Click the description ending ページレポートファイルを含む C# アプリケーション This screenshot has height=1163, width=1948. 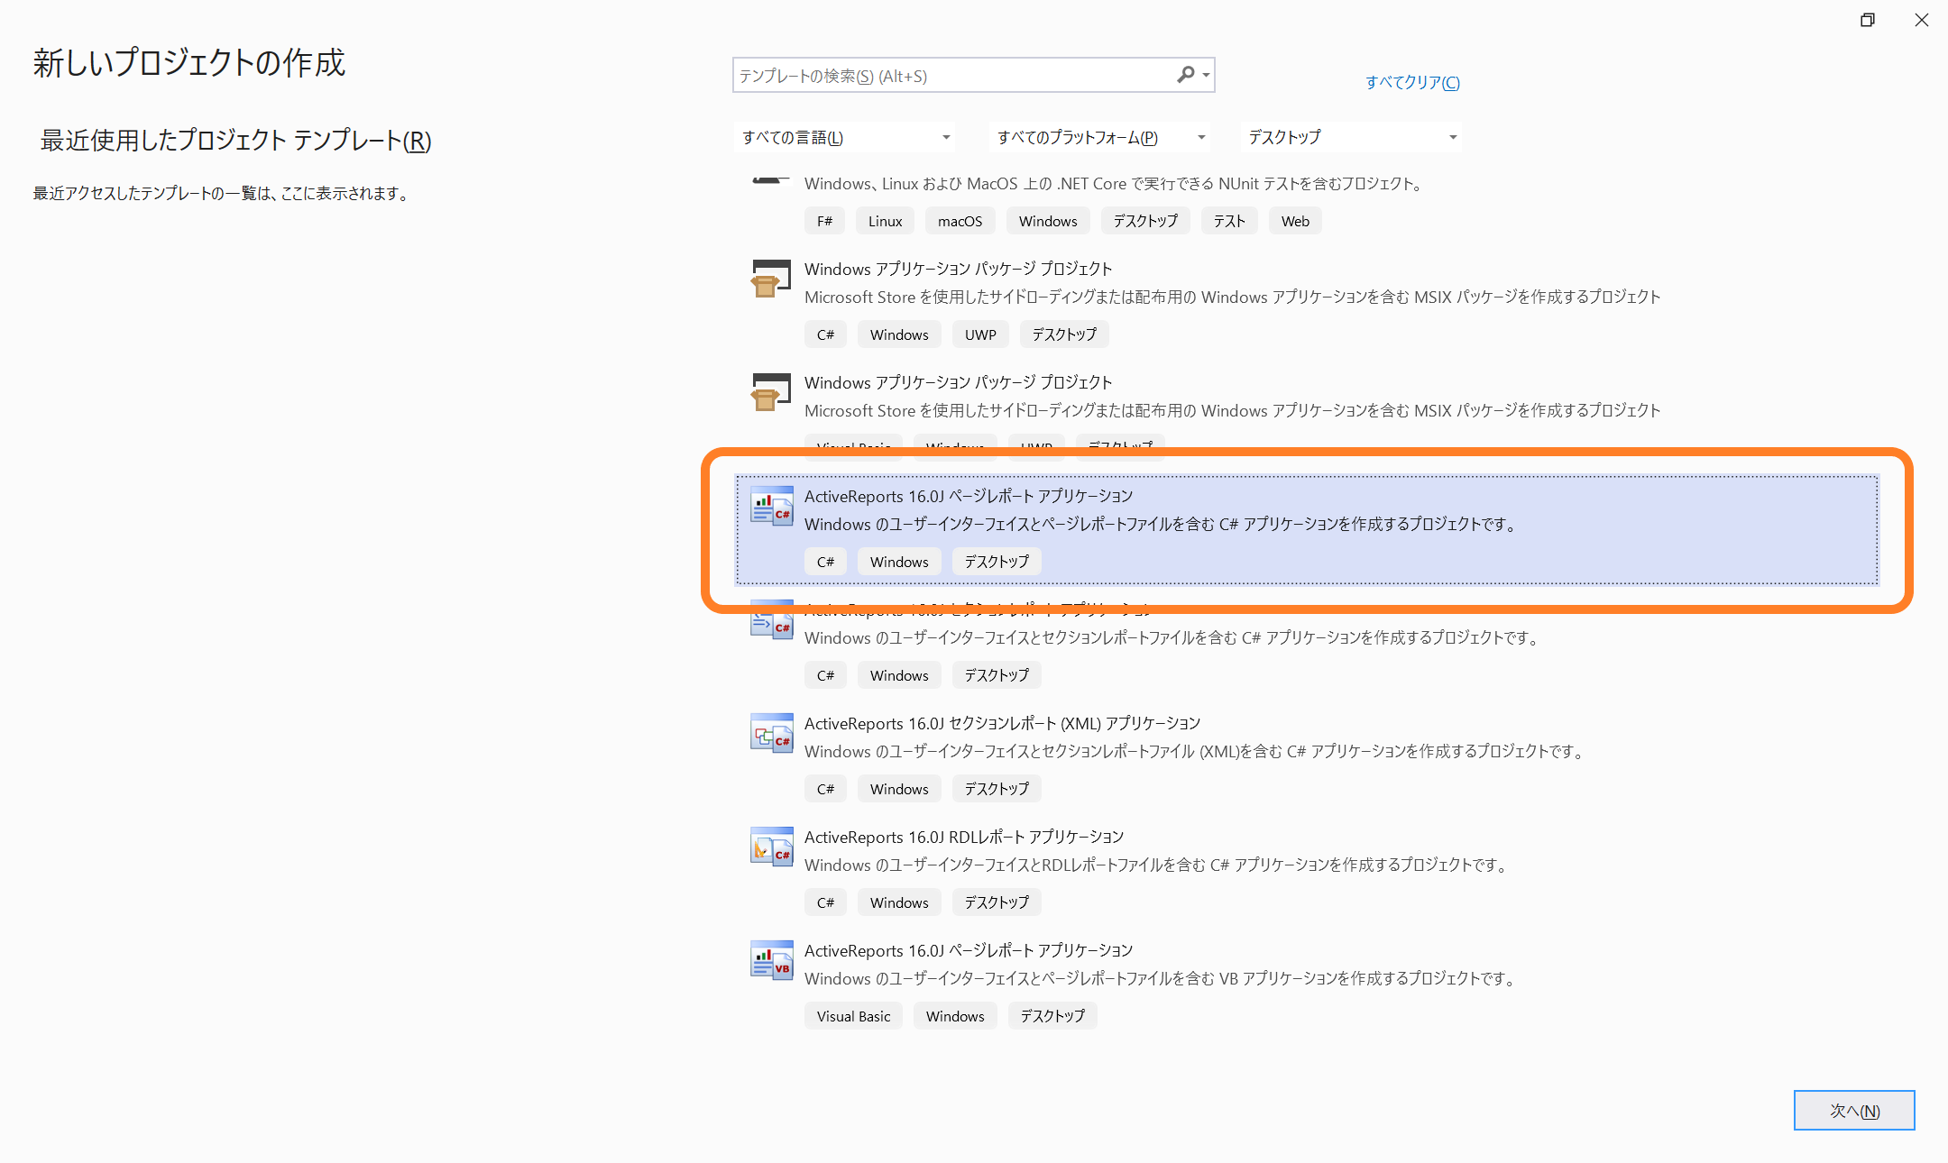point(1162,524)
